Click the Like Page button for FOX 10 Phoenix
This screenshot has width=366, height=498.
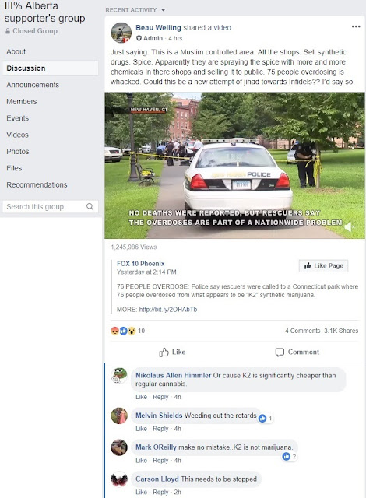[x=323, y=266]
